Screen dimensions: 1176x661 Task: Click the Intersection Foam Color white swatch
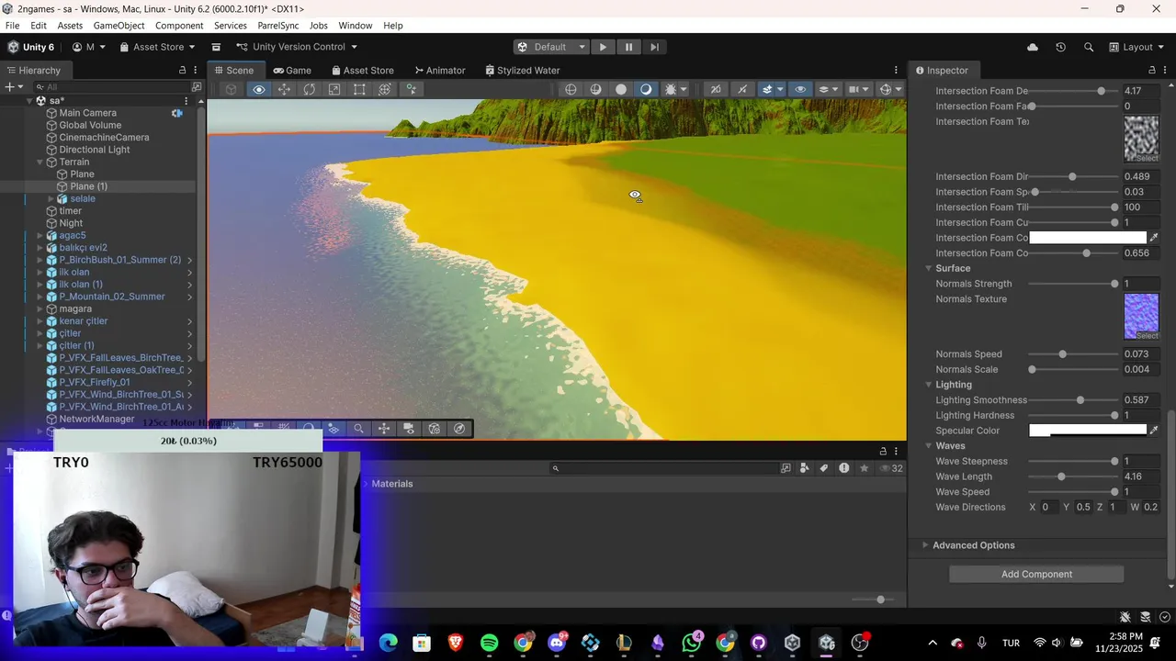point(1088,238)
